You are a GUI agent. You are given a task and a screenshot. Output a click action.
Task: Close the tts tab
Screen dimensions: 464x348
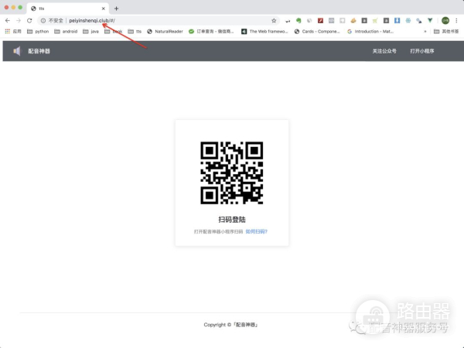pyautogui.click(x=104, y=8)
